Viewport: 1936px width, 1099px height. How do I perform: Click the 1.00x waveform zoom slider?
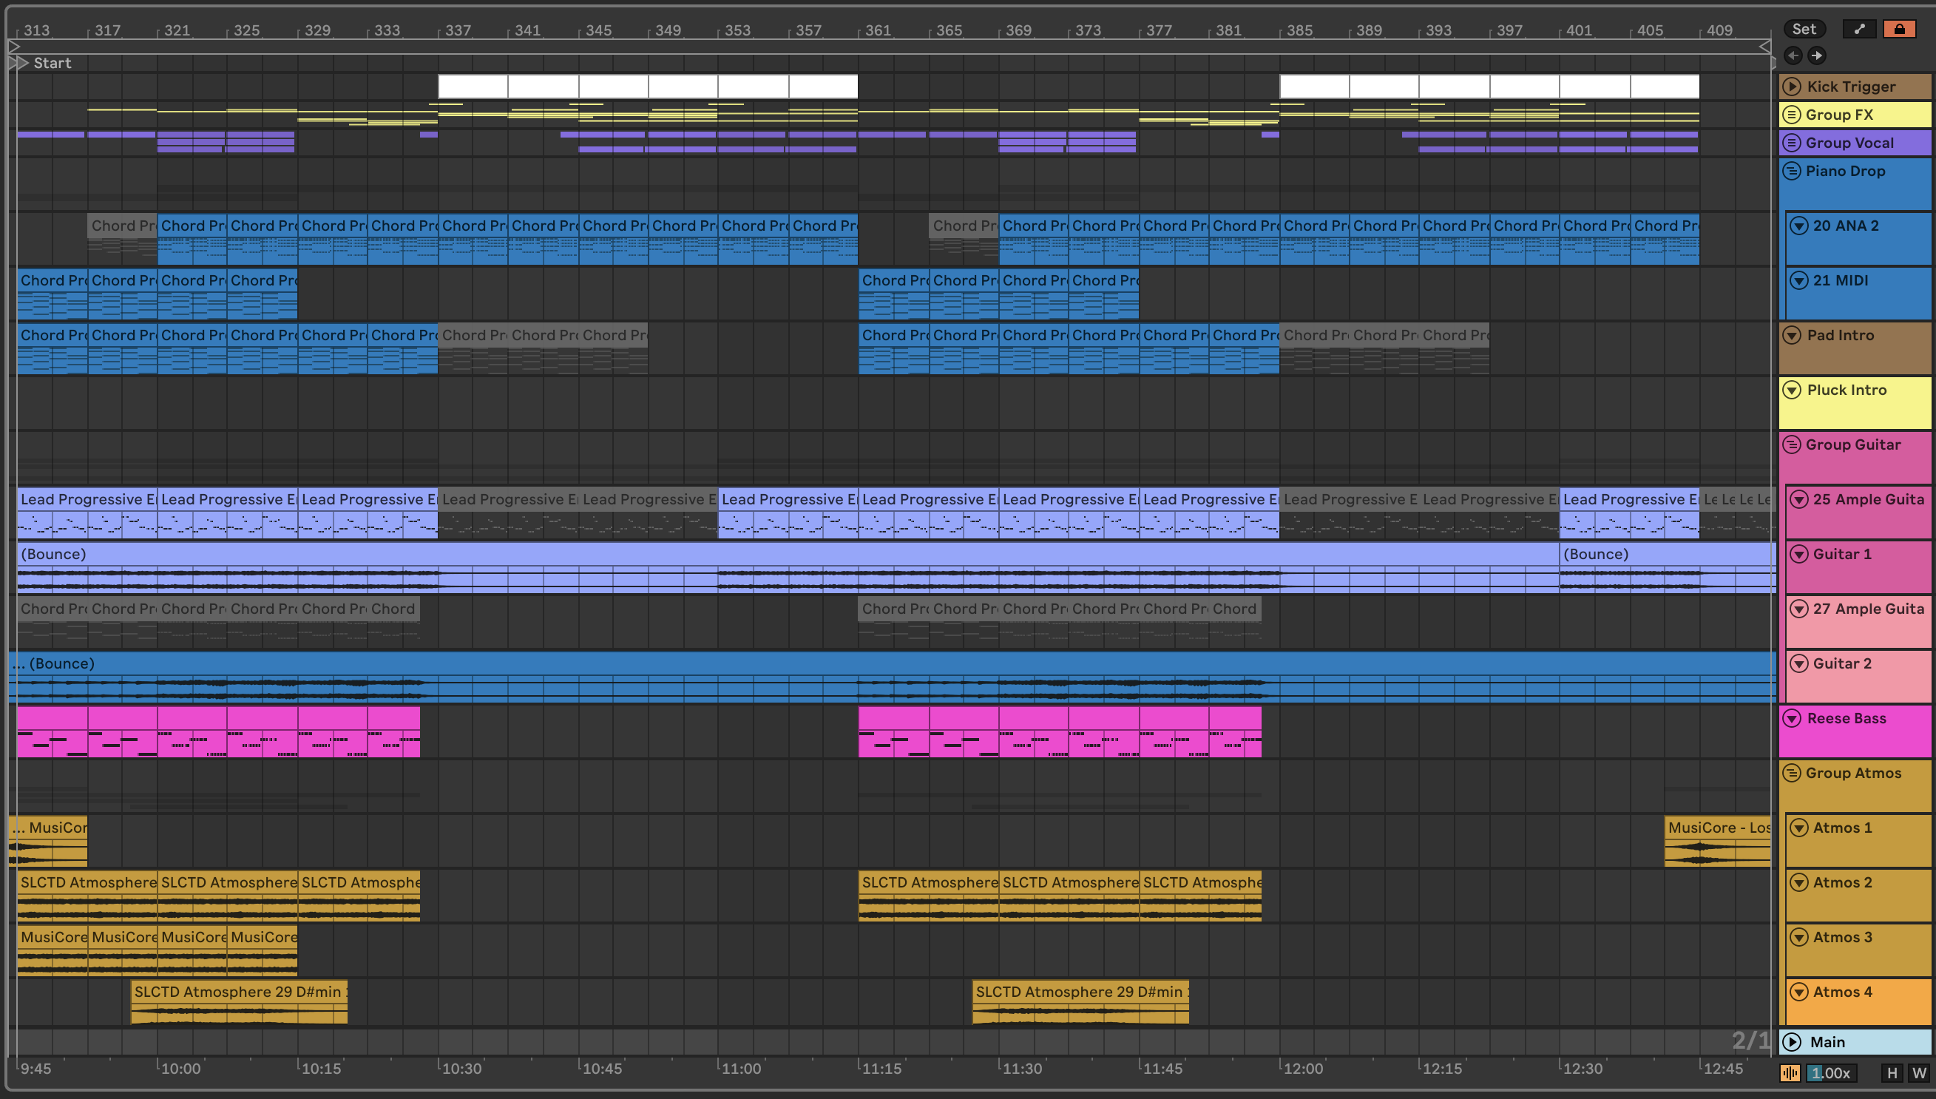click(1830, 1073)
